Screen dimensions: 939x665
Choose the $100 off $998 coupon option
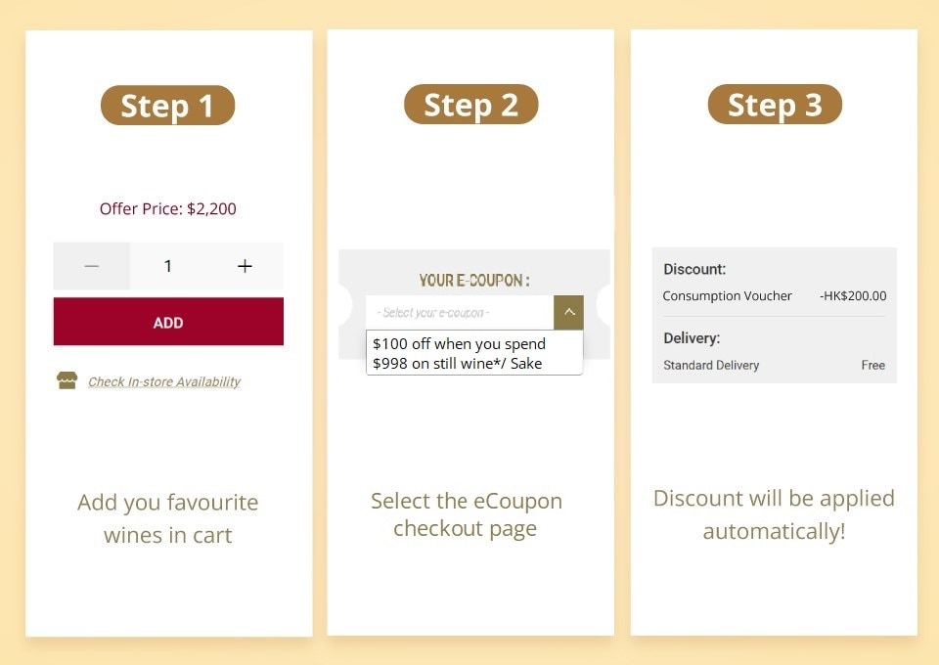[x=473, y=353]
